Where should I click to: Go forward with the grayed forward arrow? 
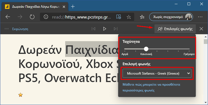click(x=20, y=17)
